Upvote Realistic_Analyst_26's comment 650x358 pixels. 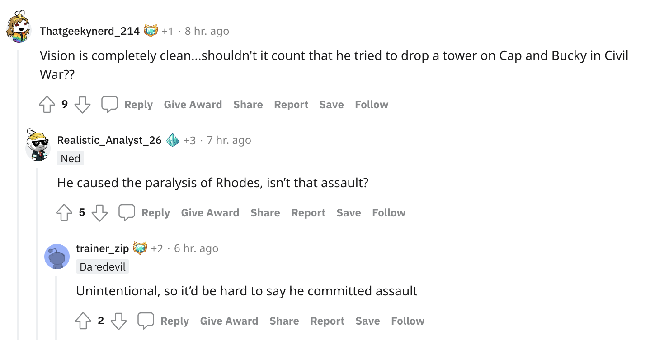click(64, 213)
